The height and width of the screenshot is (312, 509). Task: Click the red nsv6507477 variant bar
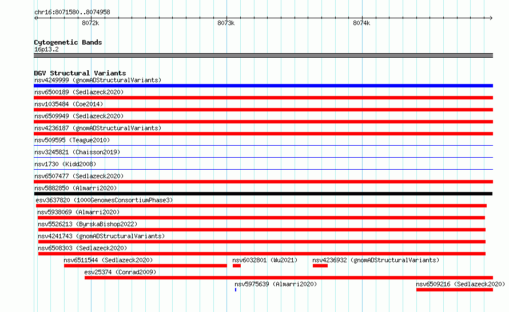coord(263,182)
